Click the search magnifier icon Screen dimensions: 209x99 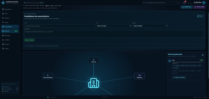pos(144,3)
